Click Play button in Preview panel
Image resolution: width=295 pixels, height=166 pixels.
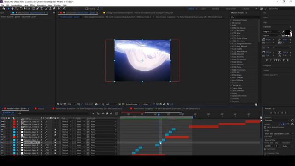coord(278,113)
